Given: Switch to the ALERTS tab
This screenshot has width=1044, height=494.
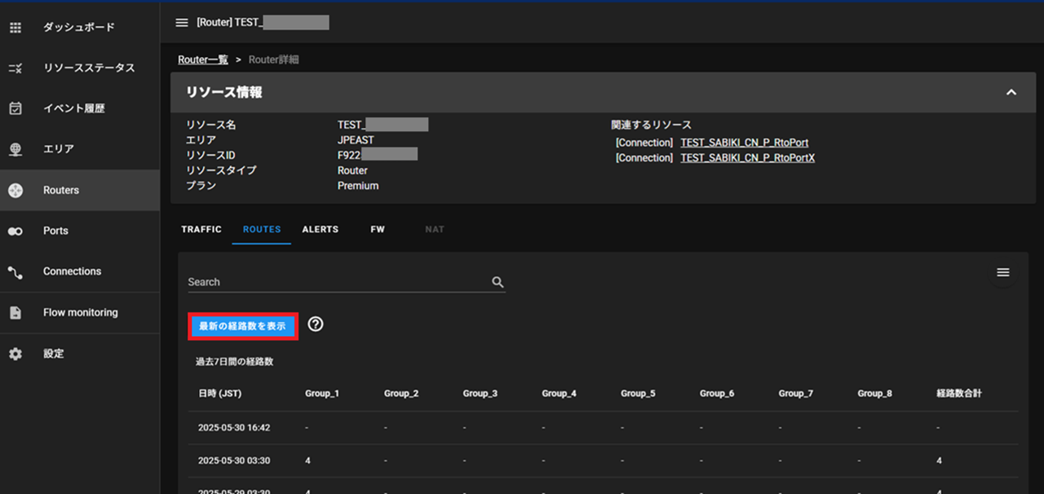Looking at the screenshot, I should (320, 230).
